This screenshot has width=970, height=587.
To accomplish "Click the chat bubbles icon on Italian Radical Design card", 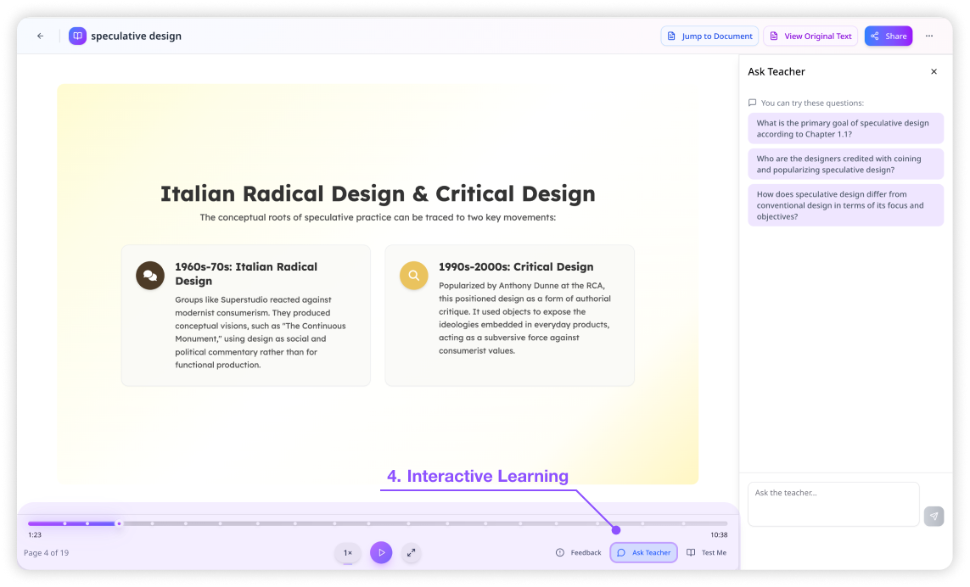I will point(150,276).
